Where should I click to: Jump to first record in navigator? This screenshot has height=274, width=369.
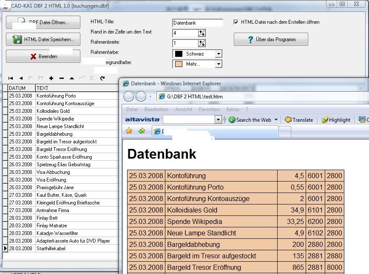coord(10,78)
